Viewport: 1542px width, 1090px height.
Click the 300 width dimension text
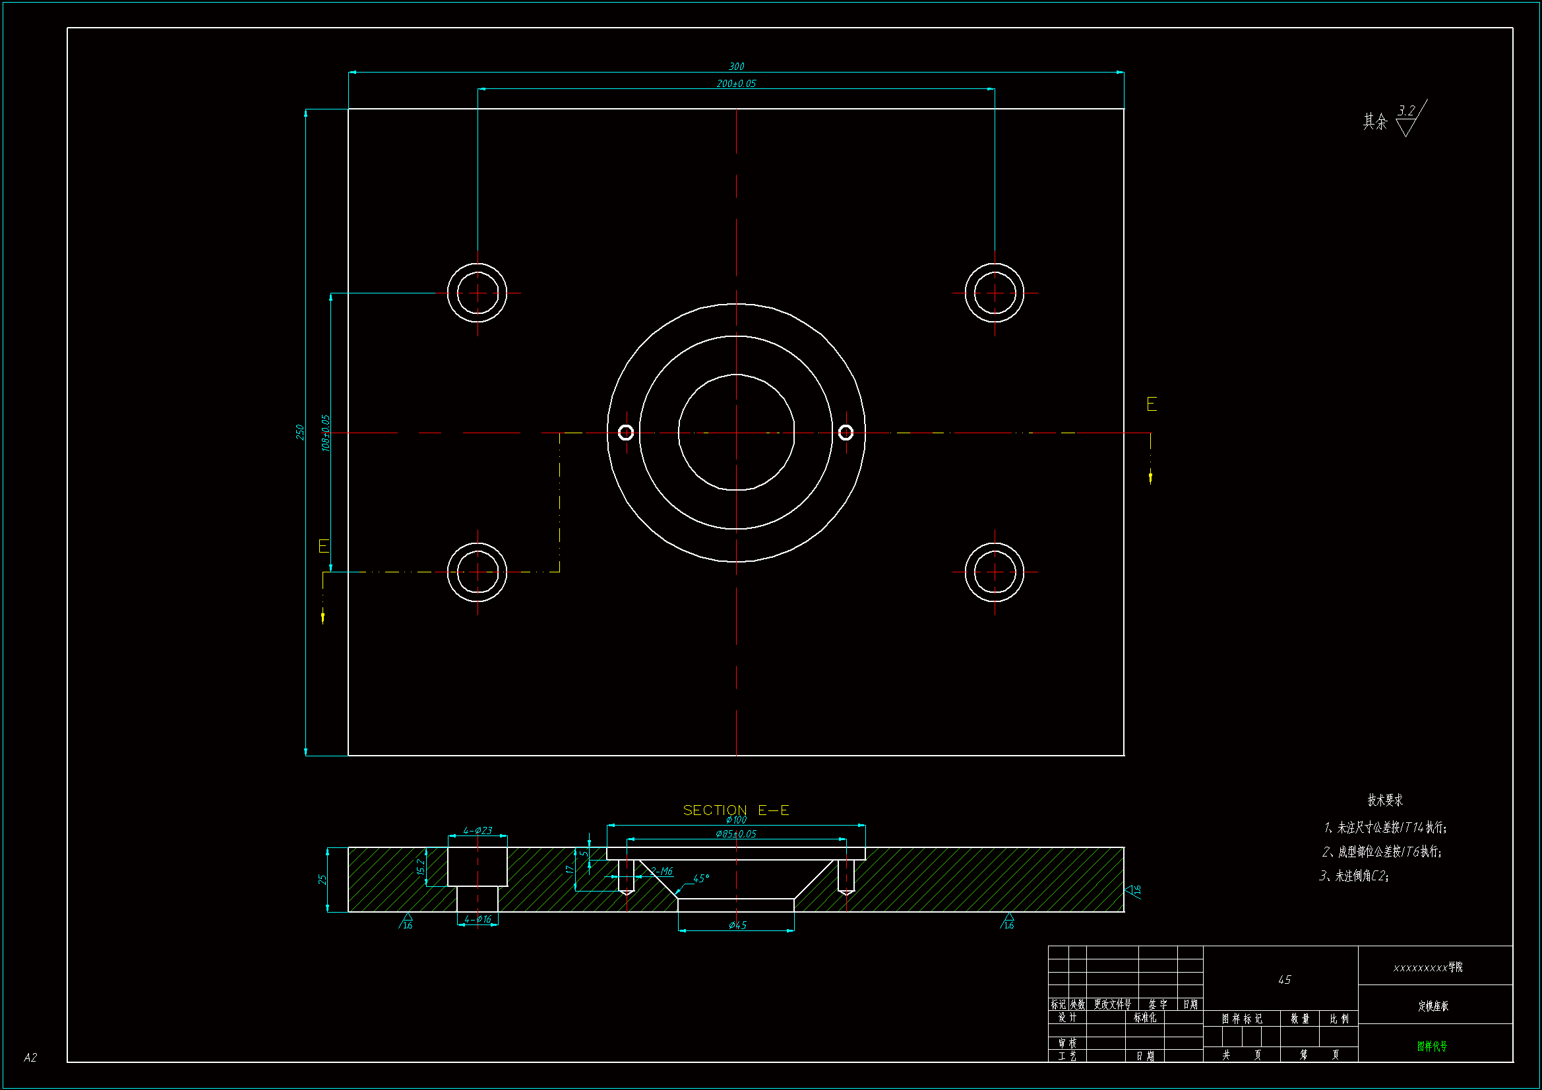click(736, 67)
